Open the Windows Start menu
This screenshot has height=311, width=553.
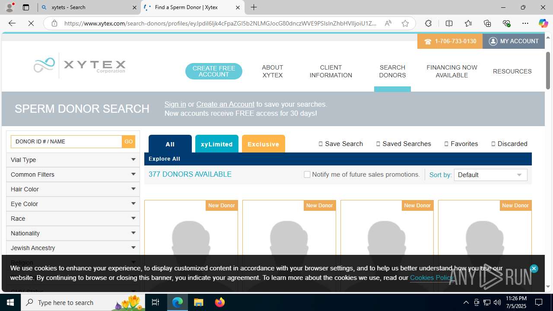coord(10,302)
